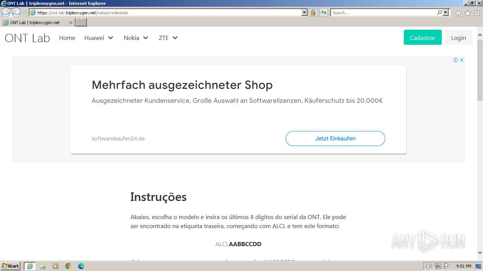Open a new blank tab
Screen dimensions: 483x271
[81, 23]
